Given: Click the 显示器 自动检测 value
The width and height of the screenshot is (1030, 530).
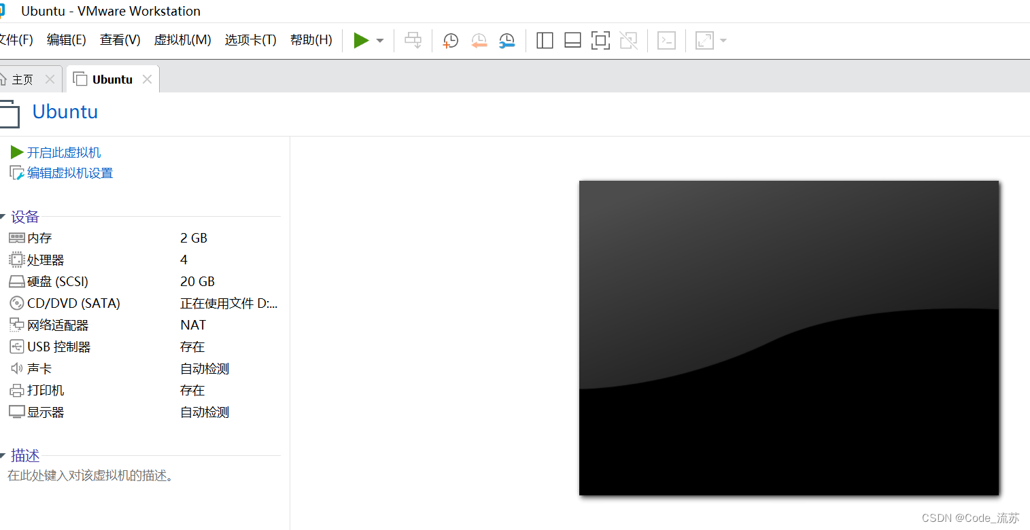Looking at the screenshot, I should coord(205,412).
